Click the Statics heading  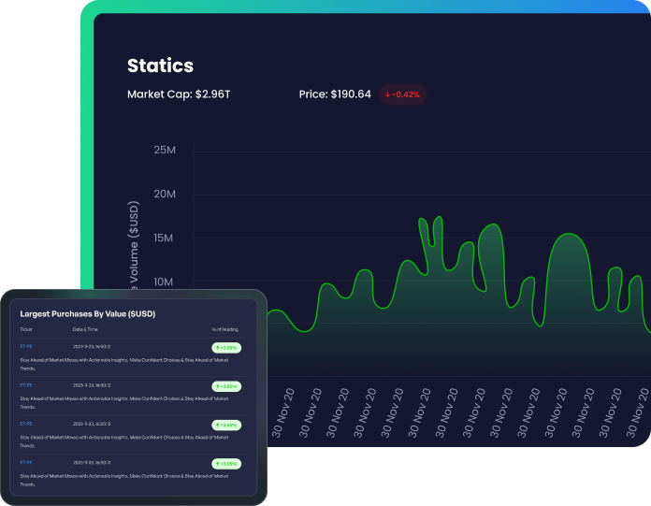(160, 65)
